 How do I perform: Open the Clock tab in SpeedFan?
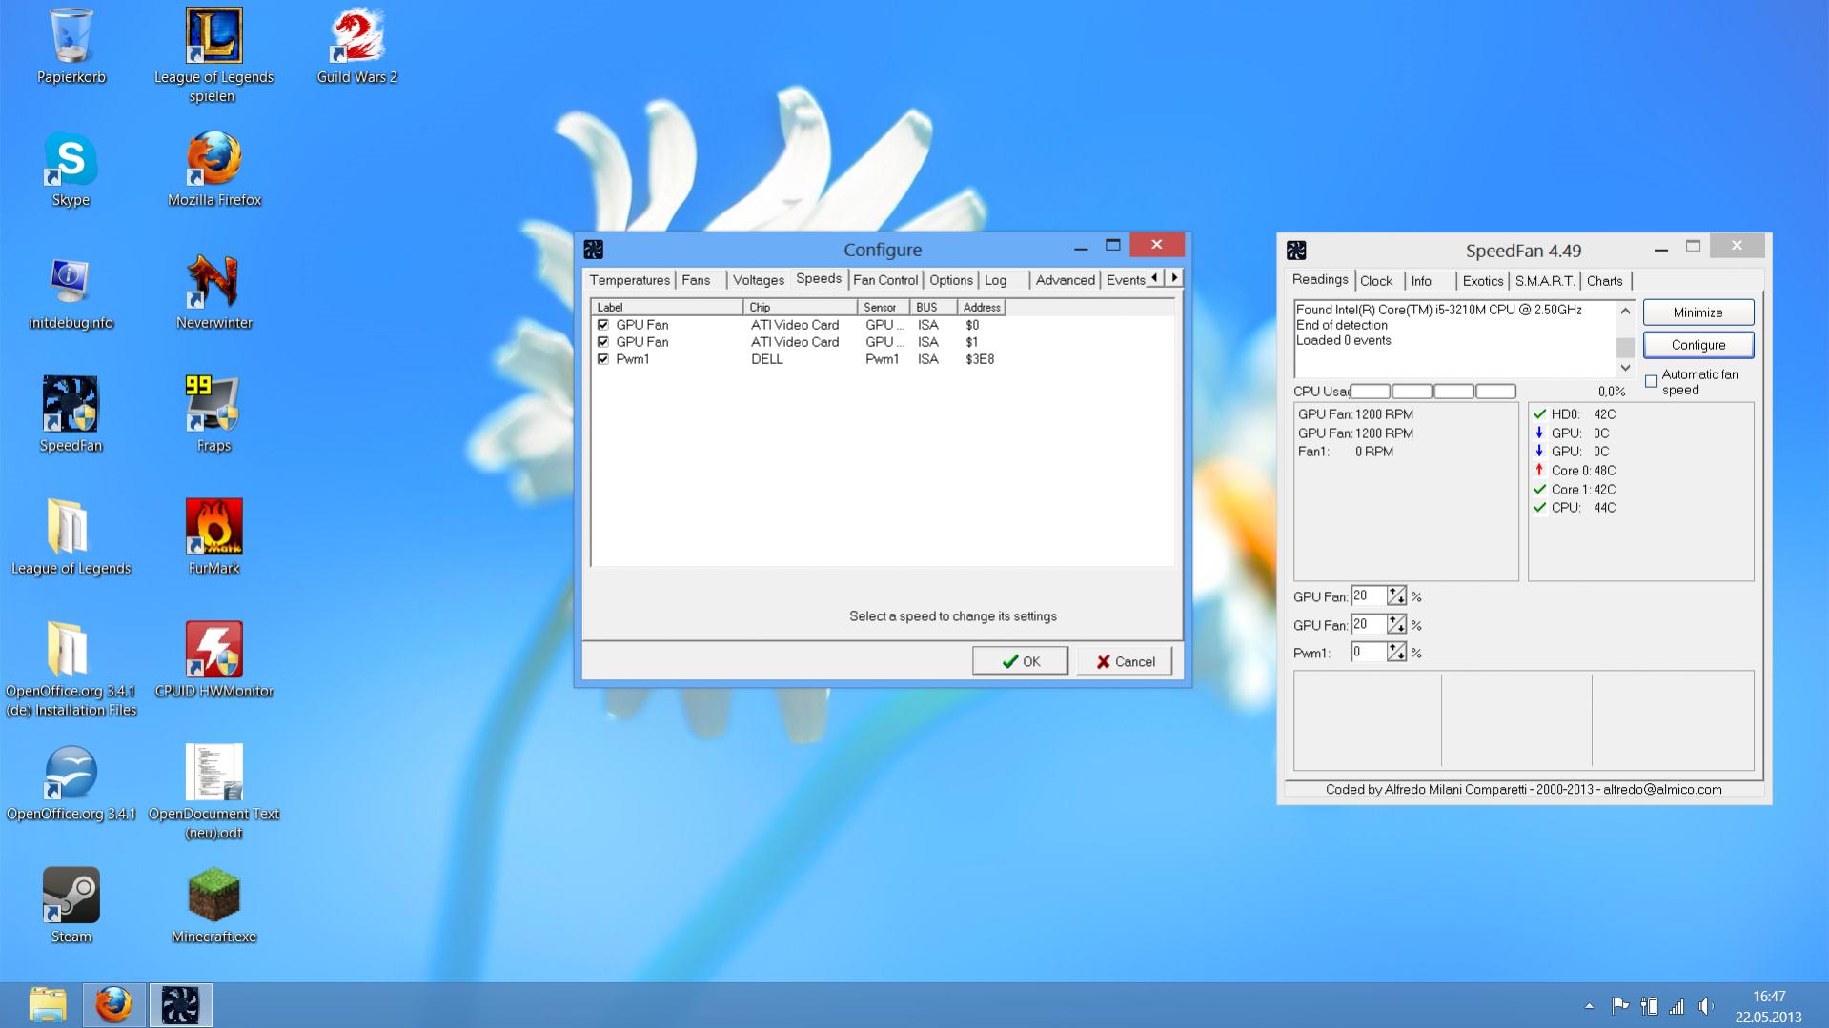coord(1376,281)
